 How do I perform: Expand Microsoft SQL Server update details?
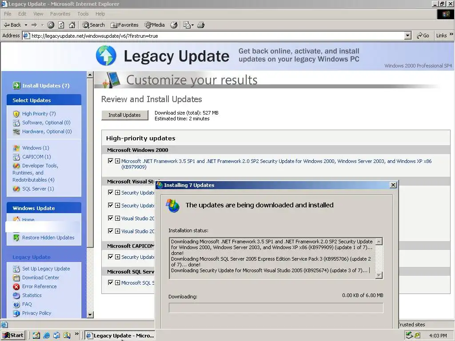(117, 282)
